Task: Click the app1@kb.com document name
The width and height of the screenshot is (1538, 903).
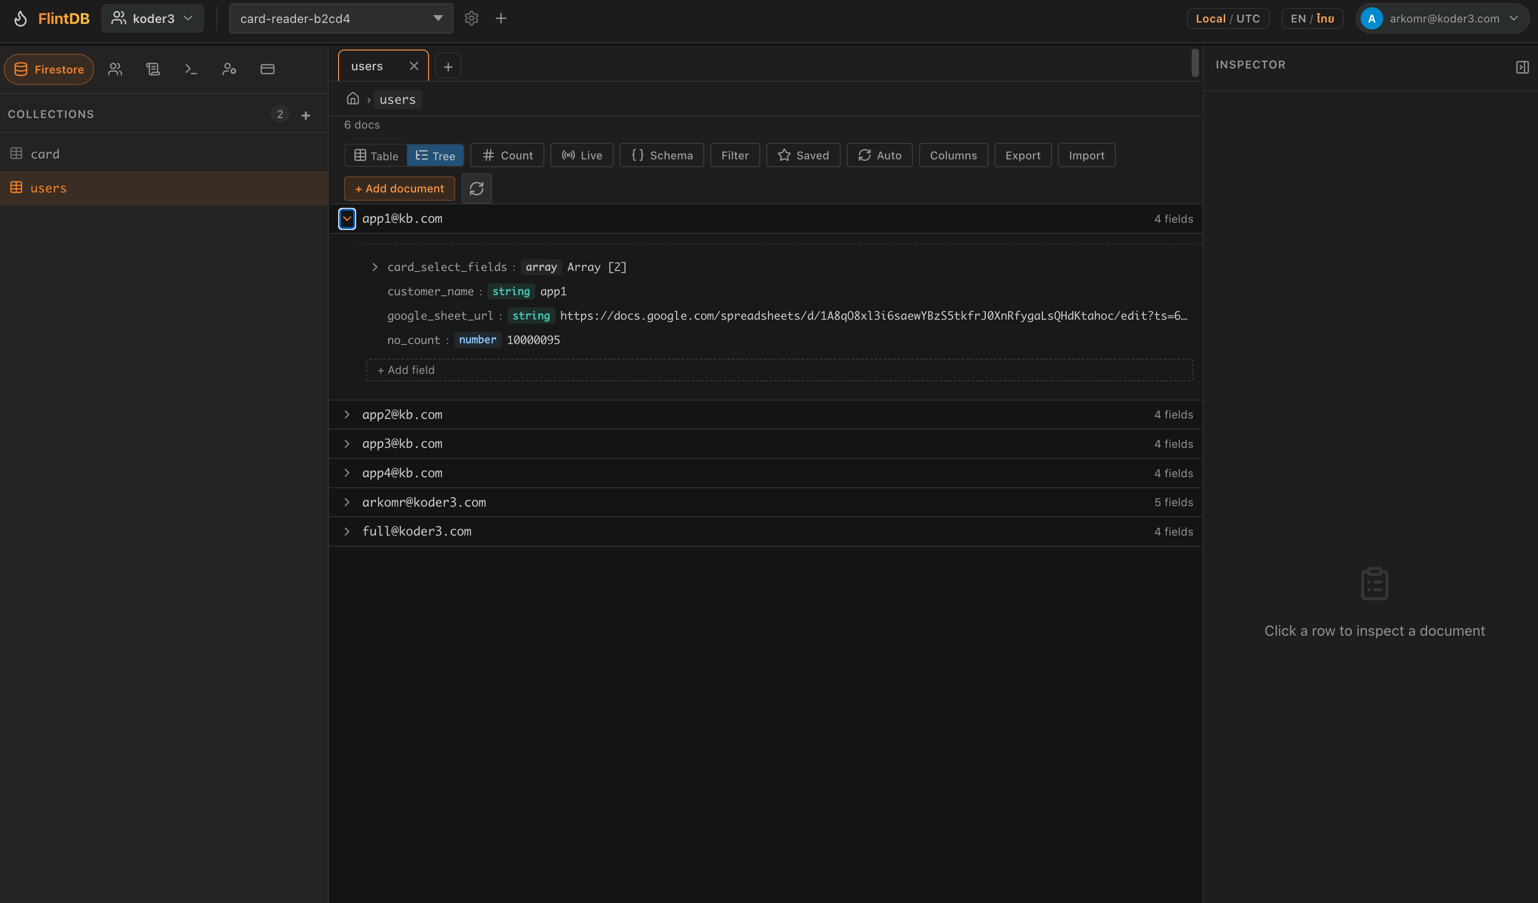Action: tap(402, 219)
